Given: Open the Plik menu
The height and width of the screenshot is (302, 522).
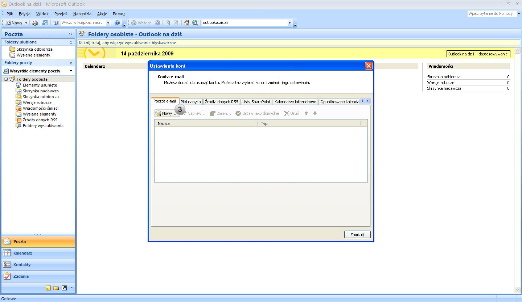Looking at the screenshot, I should point(10,14).
